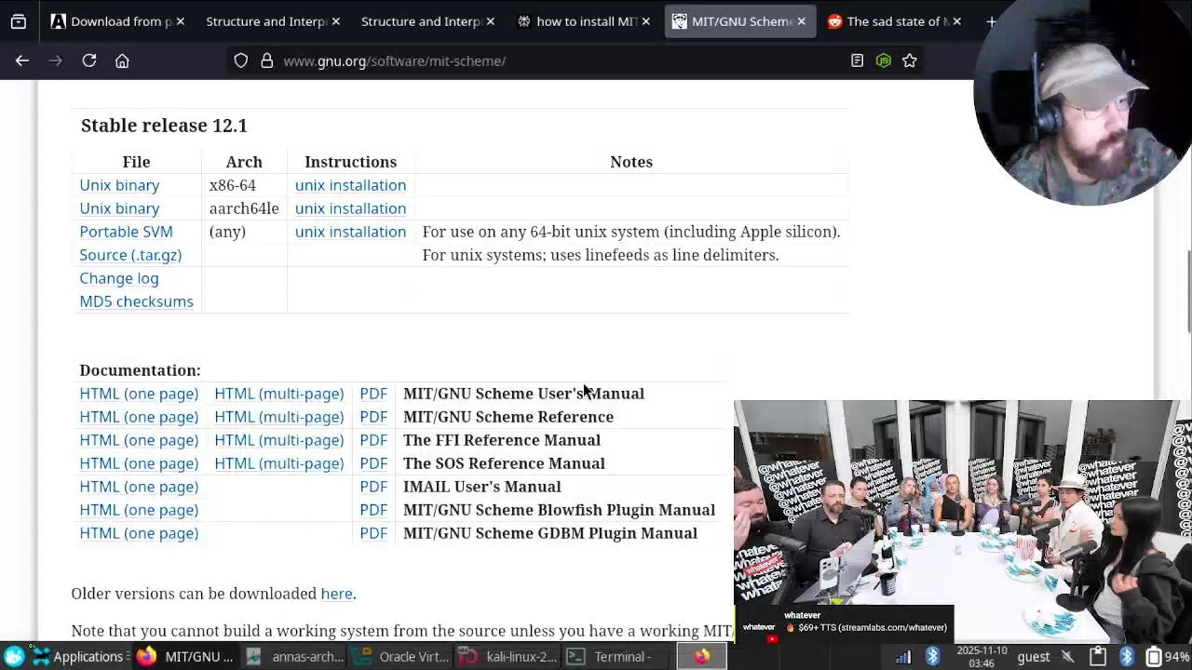Toggle reader view icon in address bar

coord(857,60)
